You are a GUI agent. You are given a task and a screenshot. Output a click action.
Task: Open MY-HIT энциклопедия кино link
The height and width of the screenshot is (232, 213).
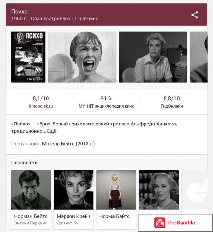[x=106, y=106]
